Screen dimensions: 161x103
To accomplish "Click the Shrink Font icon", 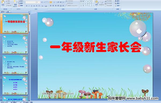I will click(45, 2).
